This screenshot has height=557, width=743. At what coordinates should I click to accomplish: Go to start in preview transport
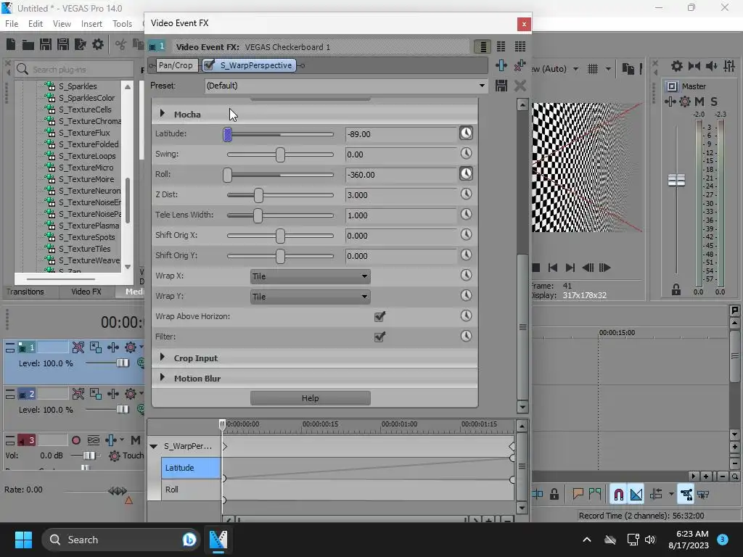pos(552,268)
